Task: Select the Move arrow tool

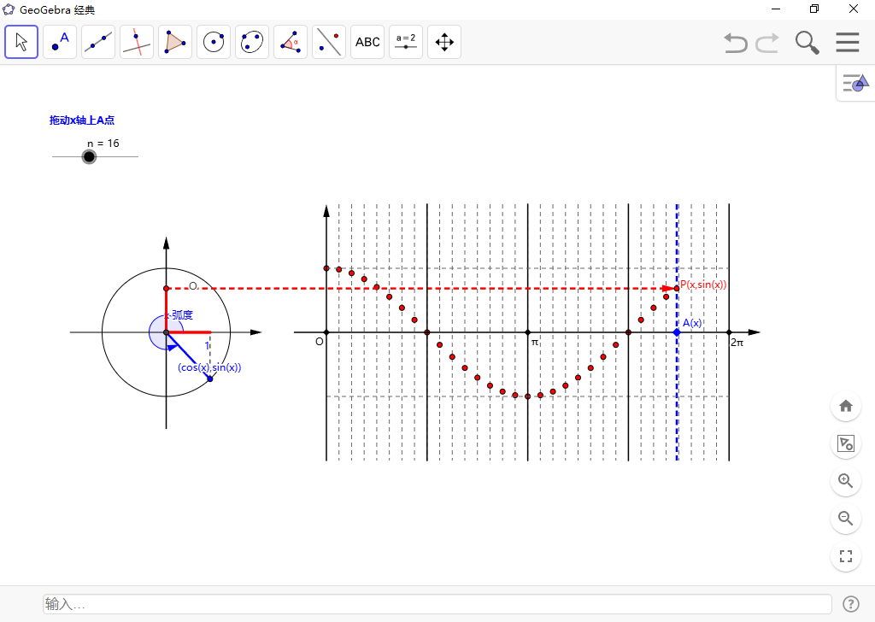Action: 21,42
